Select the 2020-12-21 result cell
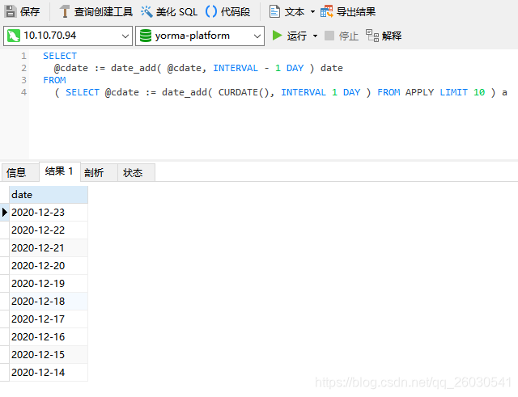 click(x=49, y=248)
